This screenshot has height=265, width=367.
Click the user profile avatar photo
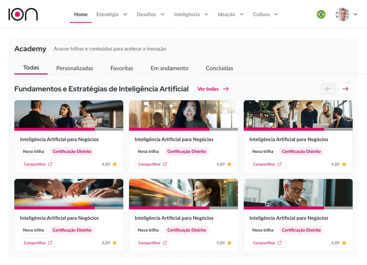pos(343,14)
